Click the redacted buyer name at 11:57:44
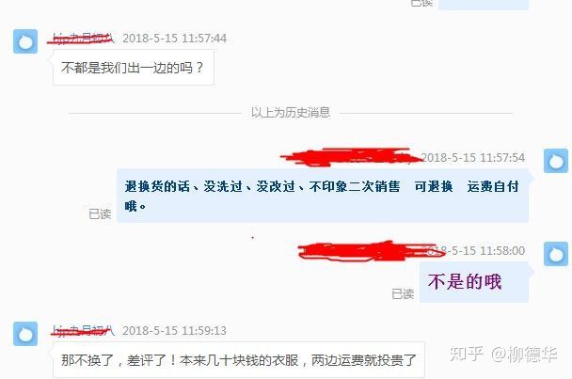The width and height of the screenshot is (572, 379). click(81, 39)
